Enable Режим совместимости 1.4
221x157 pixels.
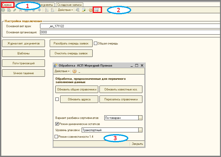(x=56, y=136)
